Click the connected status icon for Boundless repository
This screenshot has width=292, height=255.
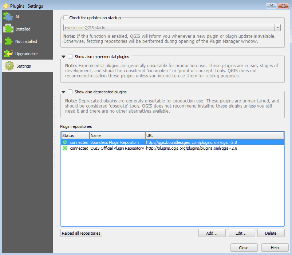click(65, 142)
